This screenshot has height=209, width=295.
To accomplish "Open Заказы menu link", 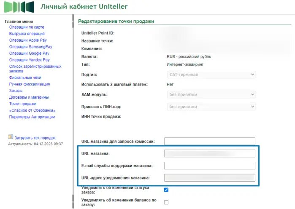I will click(x=16, y=91).
